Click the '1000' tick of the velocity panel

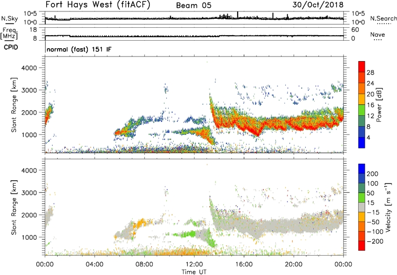(x=29, y=237)
